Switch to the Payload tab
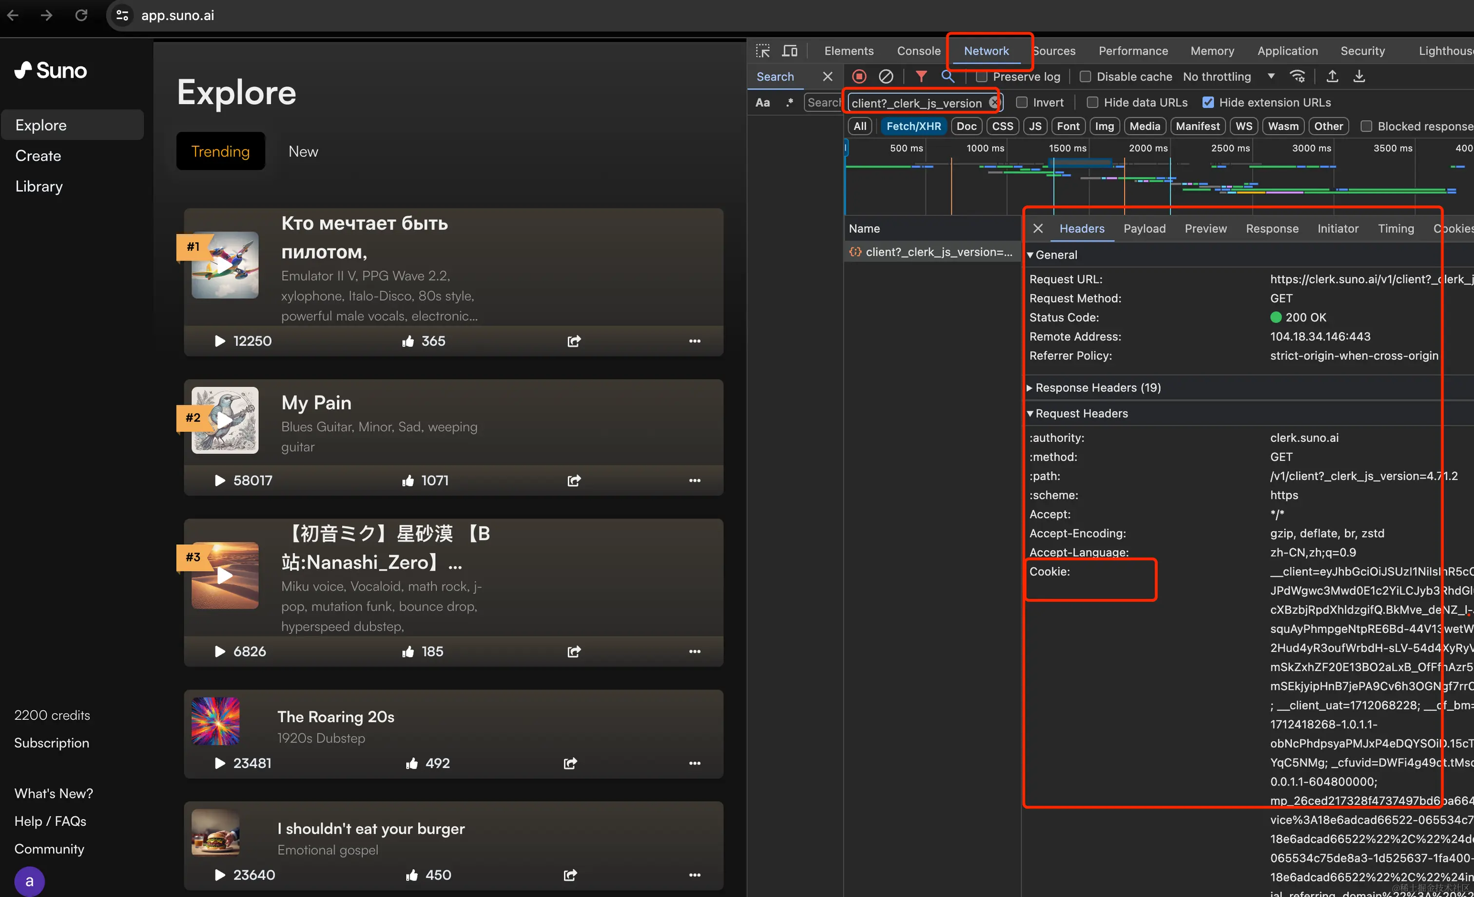This screenshot has width=1474, height=897. pyautogui.click(x=1144, y=229)
